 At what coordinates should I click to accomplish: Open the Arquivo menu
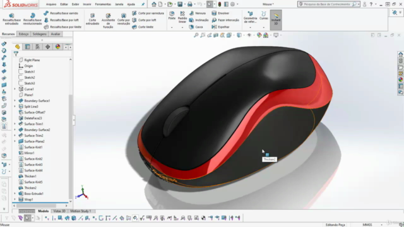[51, 4]
